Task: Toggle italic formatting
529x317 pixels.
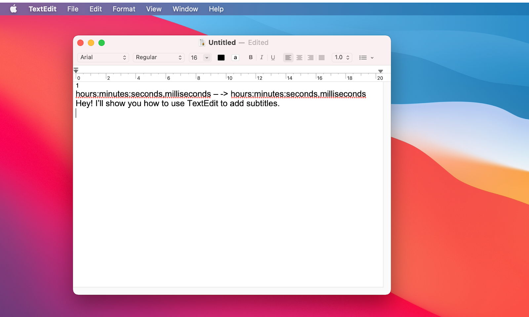Action: pyautogui.click(x=262, y=57)
